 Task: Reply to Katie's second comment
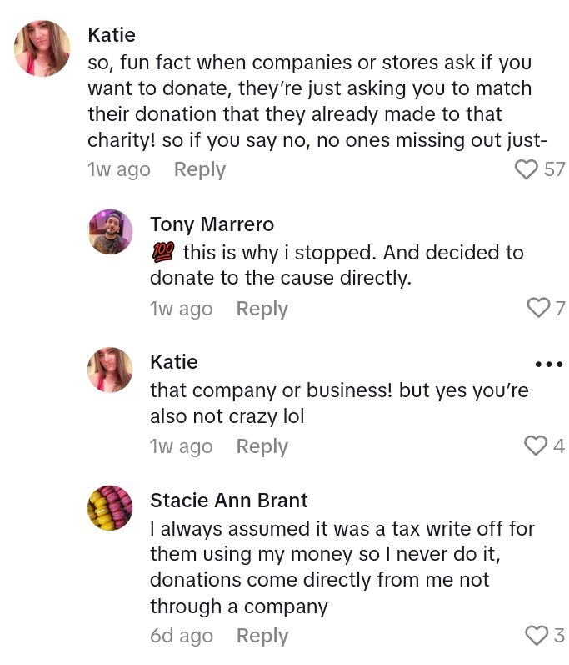[262, 446]
